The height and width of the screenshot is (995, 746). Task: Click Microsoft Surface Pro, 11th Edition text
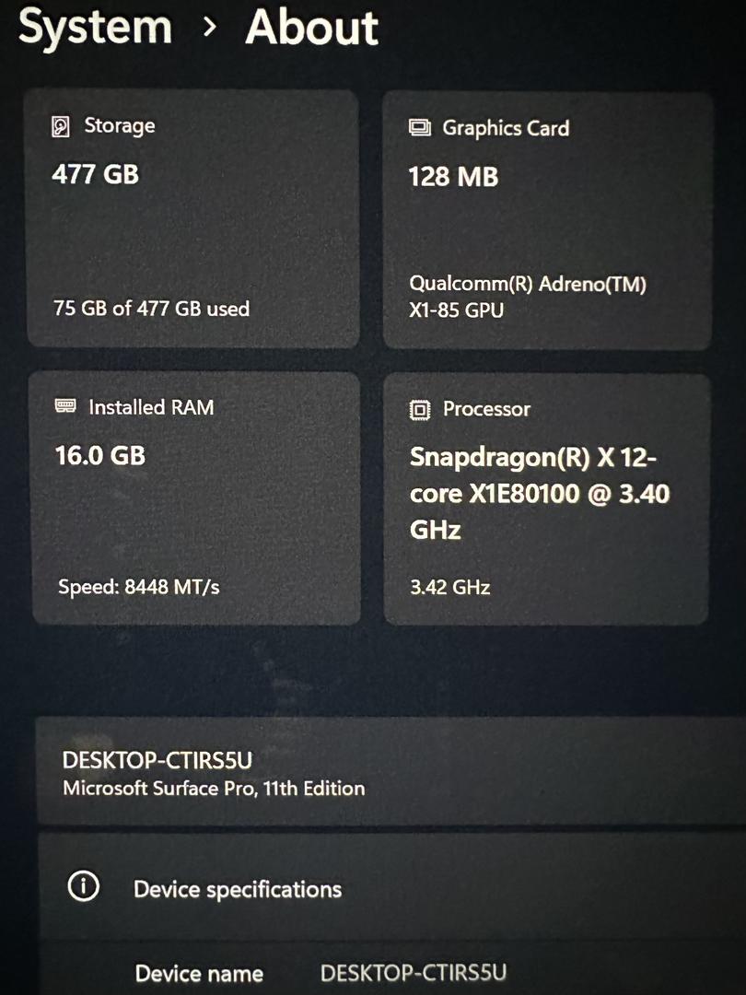214,788
